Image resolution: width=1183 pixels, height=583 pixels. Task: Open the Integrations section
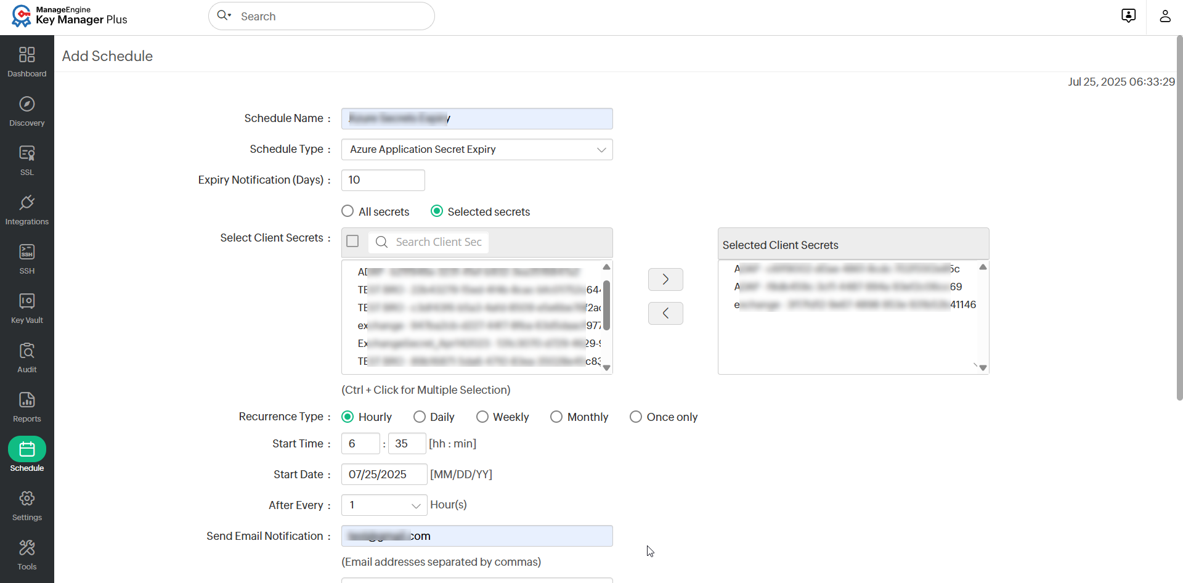coord(27,210)
